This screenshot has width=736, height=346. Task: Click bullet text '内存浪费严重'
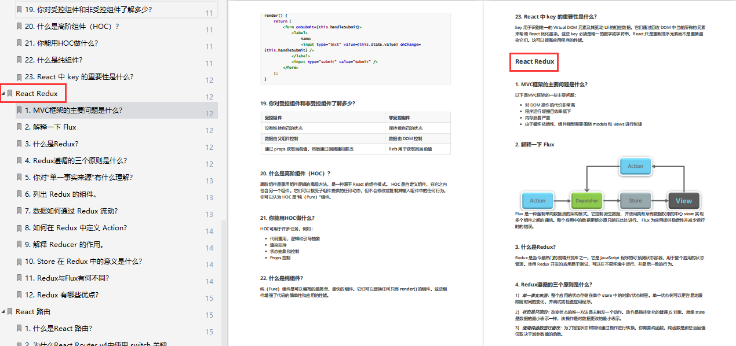coord(538,117)
